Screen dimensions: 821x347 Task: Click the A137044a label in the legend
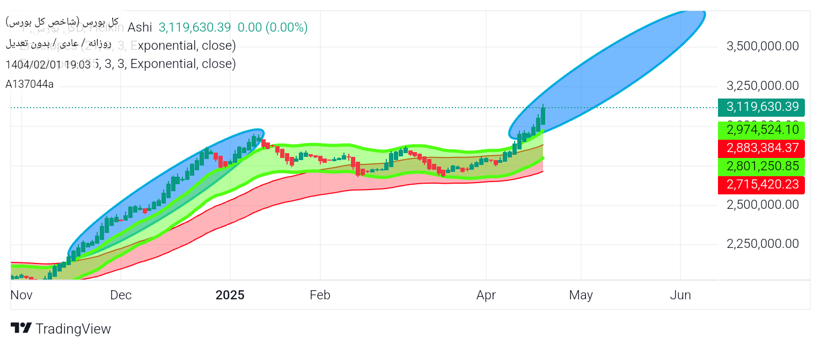[30, 84]
